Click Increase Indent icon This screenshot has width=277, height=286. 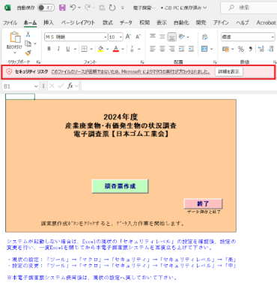(191, 49)
